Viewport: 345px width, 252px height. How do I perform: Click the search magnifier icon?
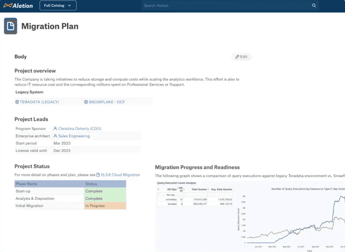(314, 5)
